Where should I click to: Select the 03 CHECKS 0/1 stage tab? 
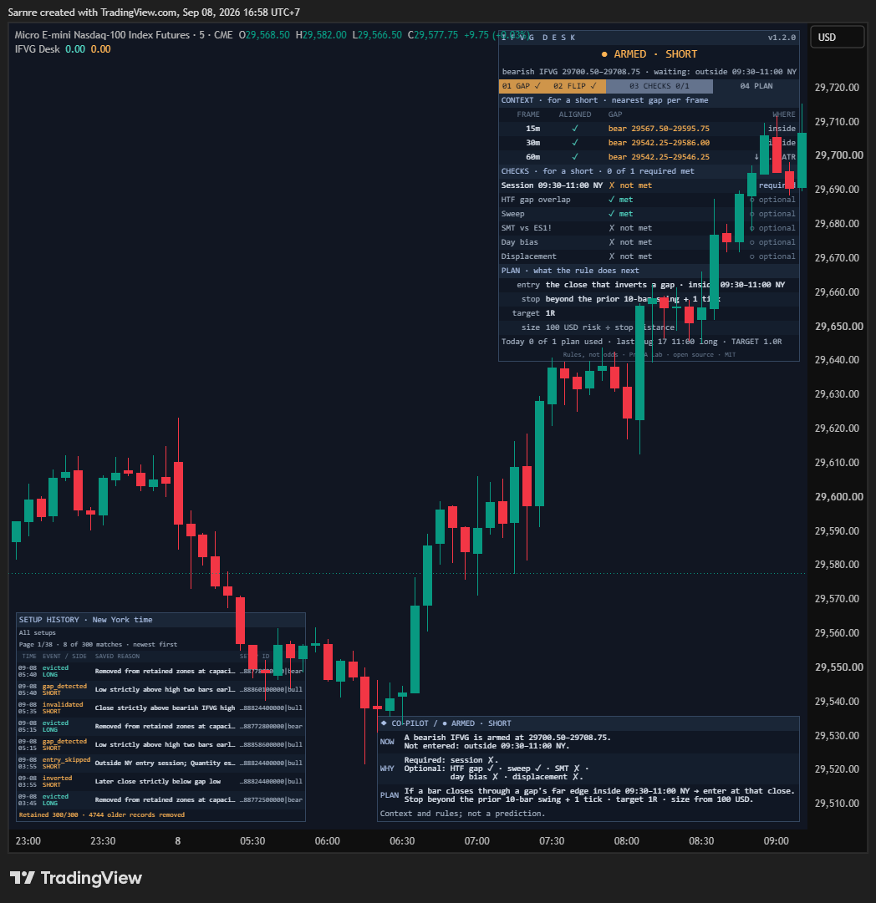point(660,86)
